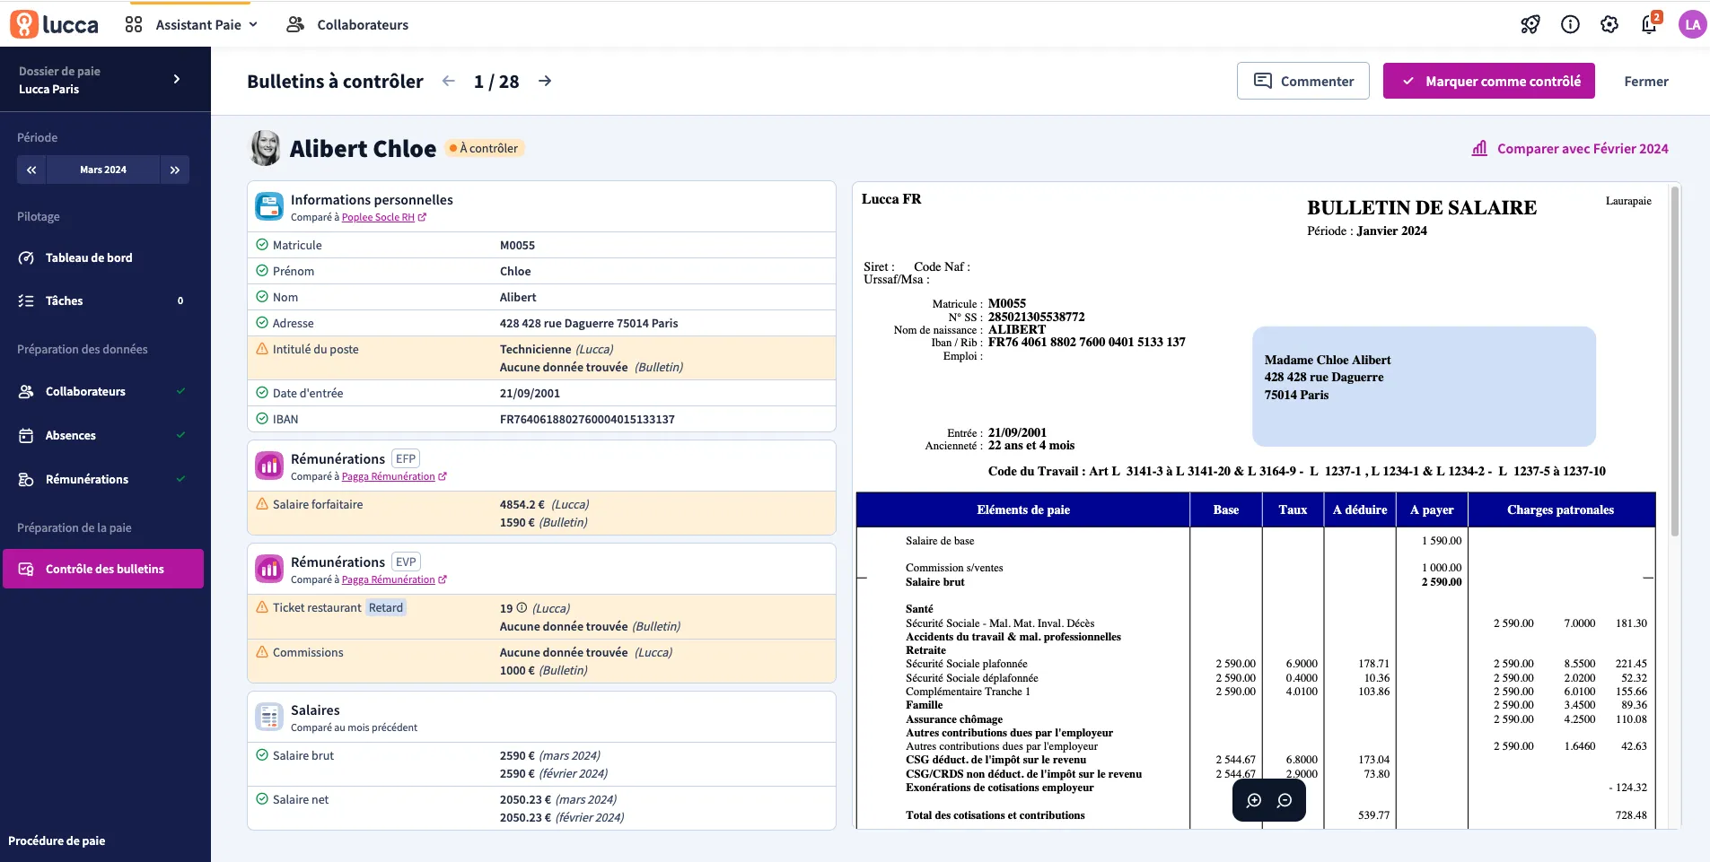The image size is (1710, 862).
Task: Open the information circle icon
Action: click(1570, 24)
